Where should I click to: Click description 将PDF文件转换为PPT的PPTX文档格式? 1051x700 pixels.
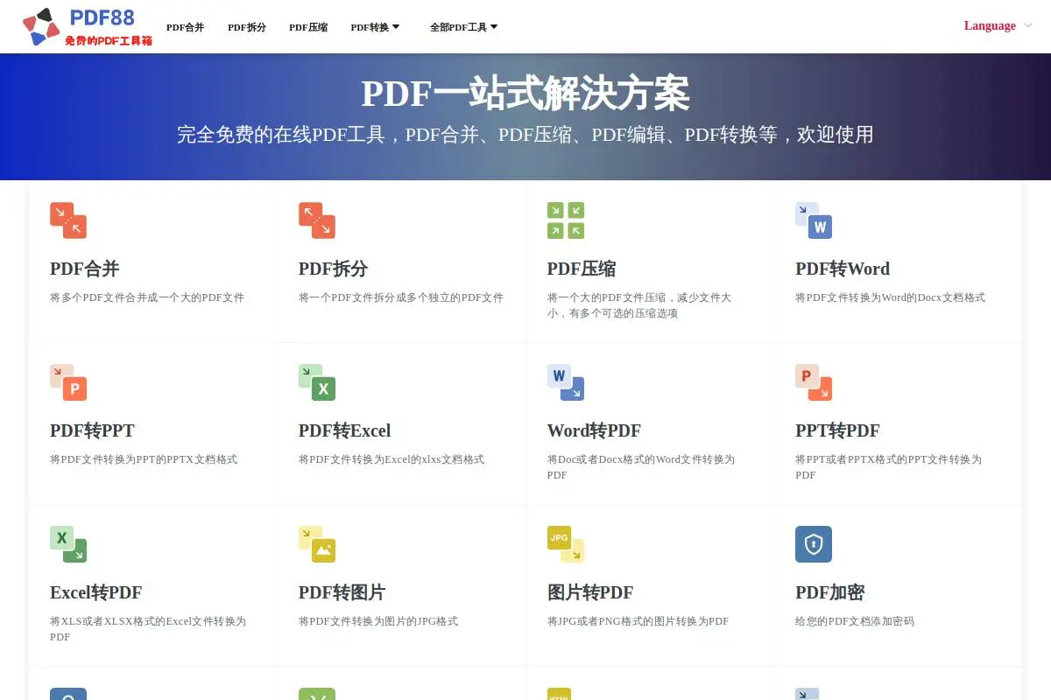(144, 459)
